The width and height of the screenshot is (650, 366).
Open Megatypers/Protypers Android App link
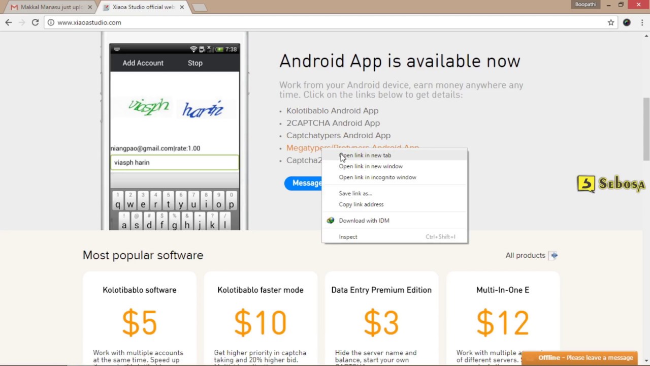click(x=352, y=147)
